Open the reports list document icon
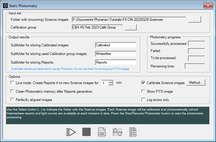Viewport: 216px width, 142px height. pos(133,132)
